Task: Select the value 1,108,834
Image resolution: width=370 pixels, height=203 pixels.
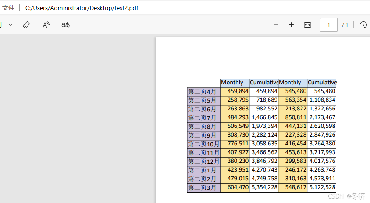Action: click(322, 100)
